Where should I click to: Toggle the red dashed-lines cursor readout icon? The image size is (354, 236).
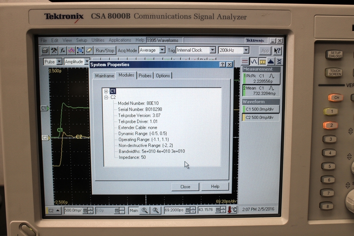(245, 61)
